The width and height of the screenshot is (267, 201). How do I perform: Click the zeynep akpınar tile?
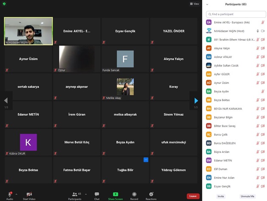(x=77, y=87)
